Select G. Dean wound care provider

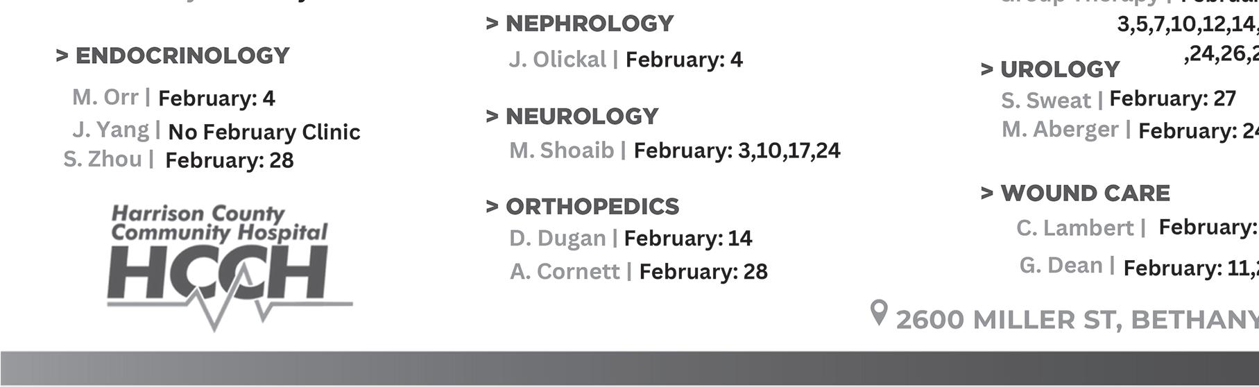coord(1061,265)
